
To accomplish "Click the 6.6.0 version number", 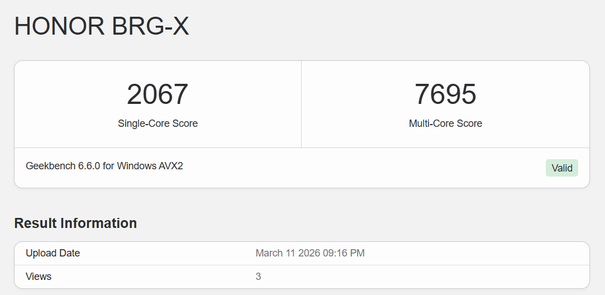I will point(89,166).
